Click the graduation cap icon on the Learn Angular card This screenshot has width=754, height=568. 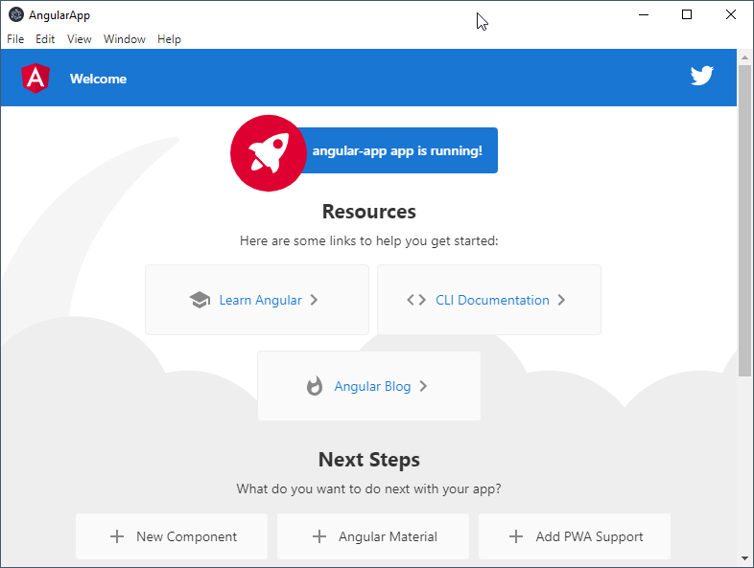pos(200,300)
